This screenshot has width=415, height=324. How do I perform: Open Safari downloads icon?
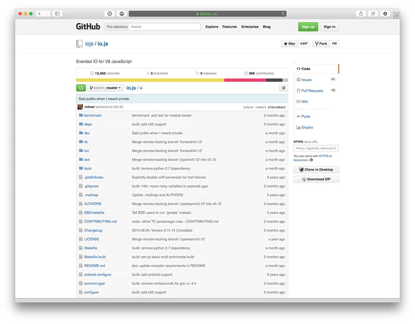[x=385, y=14]
